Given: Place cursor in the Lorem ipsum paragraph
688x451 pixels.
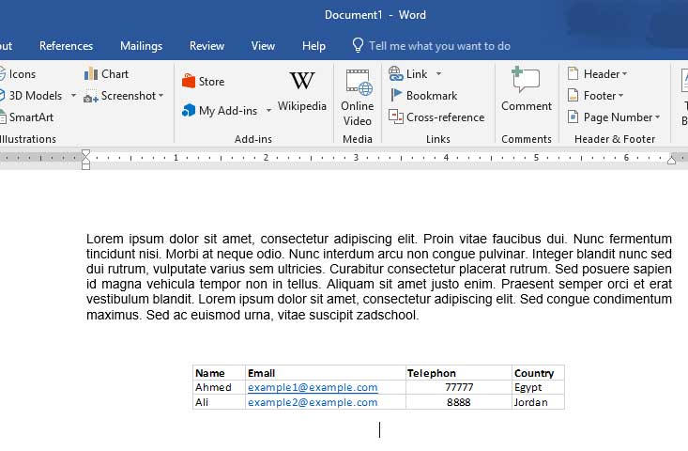Looking at the screenshot, I should pyautogui.click(x=378, y=276).
